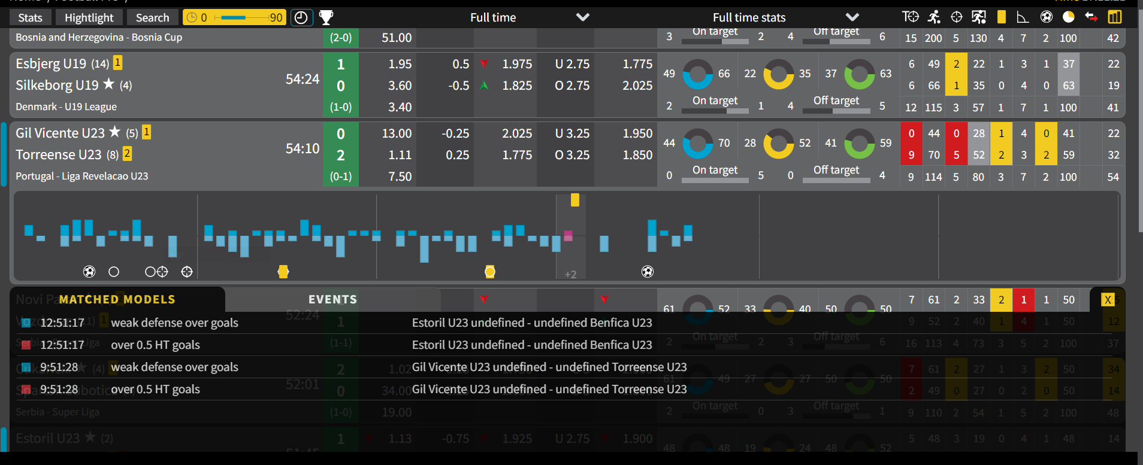Adjust the 0–90 minute range slider

click(234, 17)
